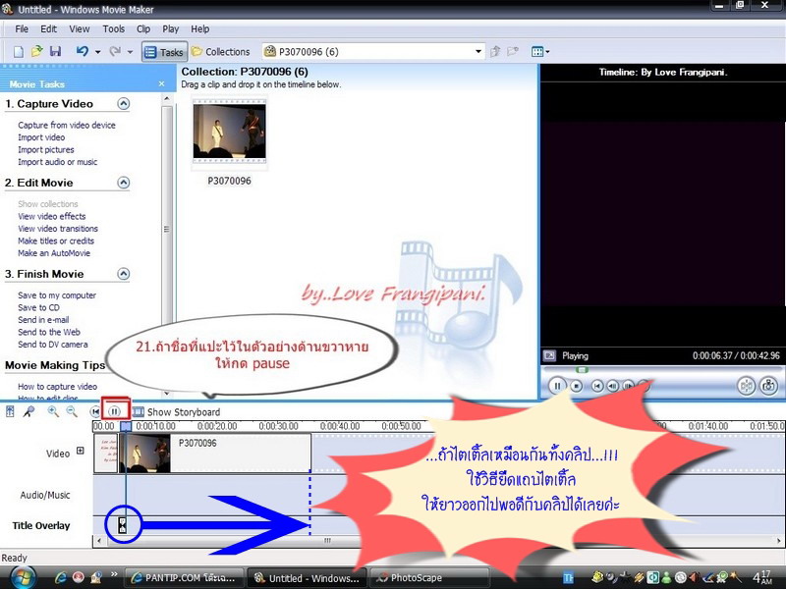Open the Edit menu
Viewport: 786px width, 589px height.
(x=48, y=29)
